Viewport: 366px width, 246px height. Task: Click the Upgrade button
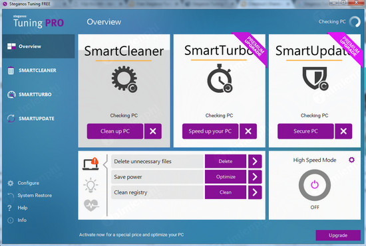pyautogui.click(x=338, y=235)
